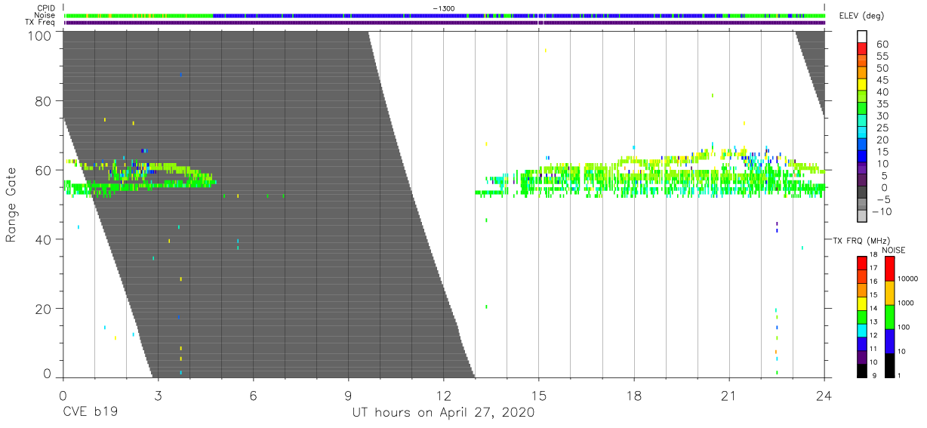
Task: Click the '45' label on ELEV colorbar
Action: pyautogui.click(x=882, y=80)
